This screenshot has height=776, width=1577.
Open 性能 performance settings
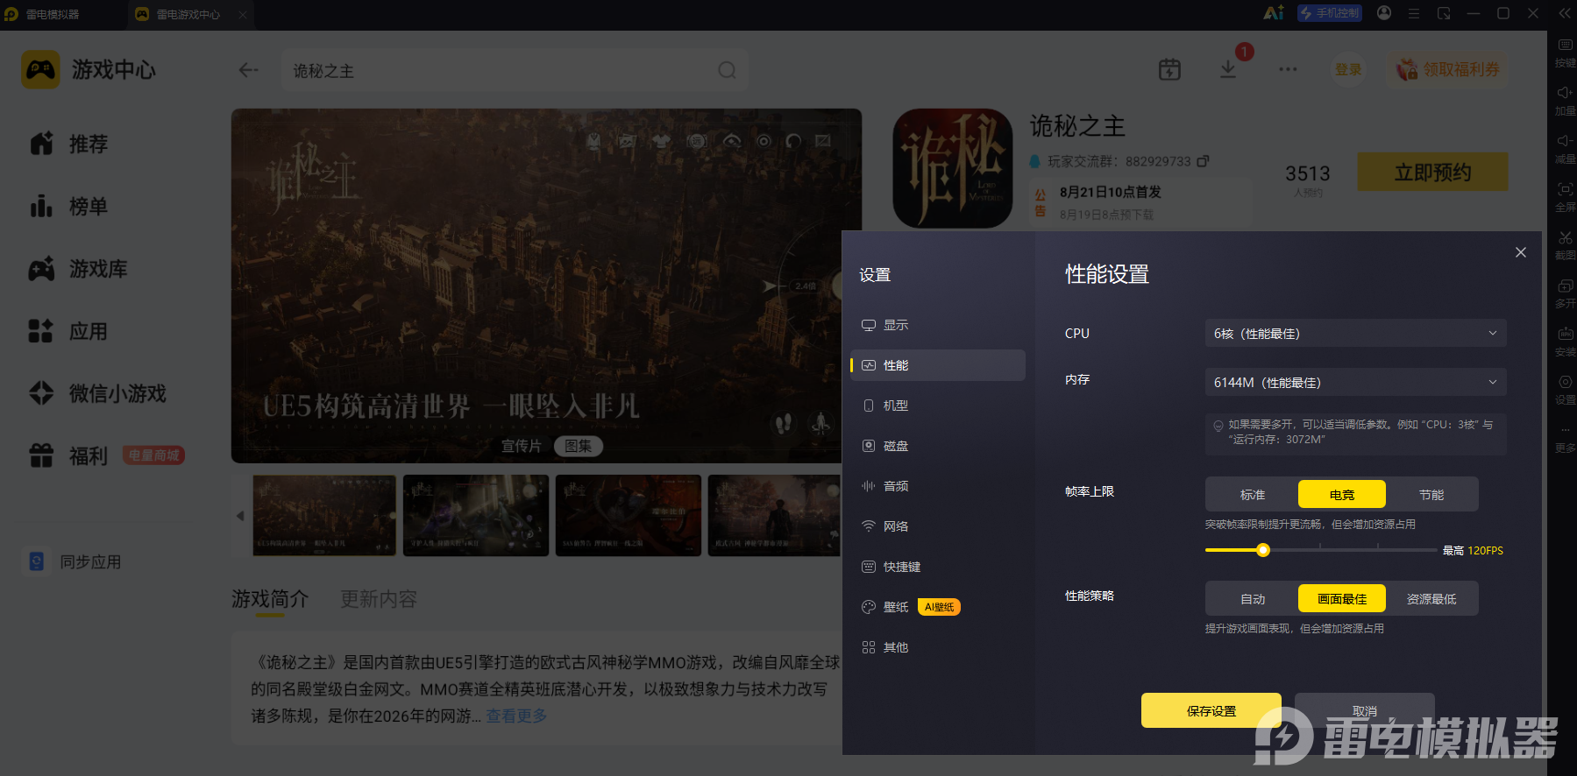click(x=938, y=365)
